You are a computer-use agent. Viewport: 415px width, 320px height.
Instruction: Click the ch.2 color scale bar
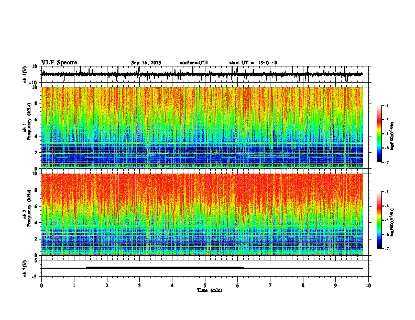point(379,220)
